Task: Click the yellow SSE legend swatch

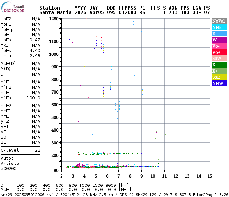Action: coord(220,77)
